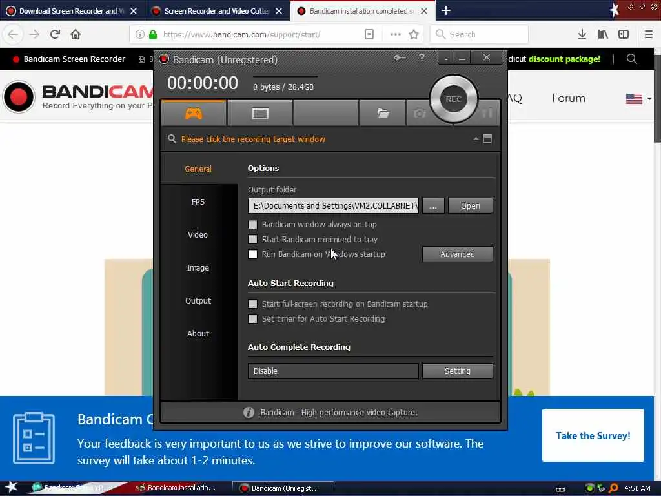This screenshot has height=496, width=661.
Task: Click the system tray clock 4:51 AM
Action: tap(637, 488)
